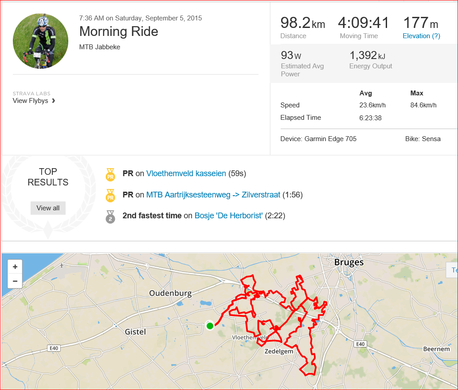Click the green start marker on the map

210,326
